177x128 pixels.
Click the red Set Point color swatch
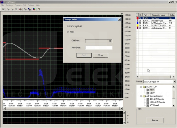(137, 18)
